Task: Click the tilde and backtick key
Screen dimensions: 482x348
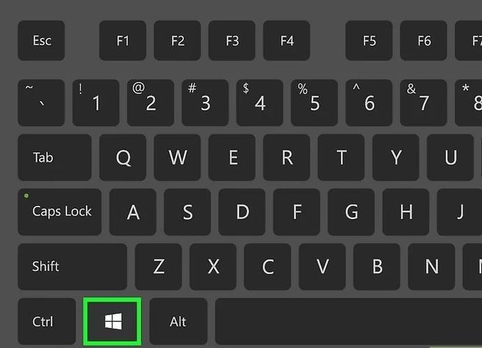Action: (41, 103)
